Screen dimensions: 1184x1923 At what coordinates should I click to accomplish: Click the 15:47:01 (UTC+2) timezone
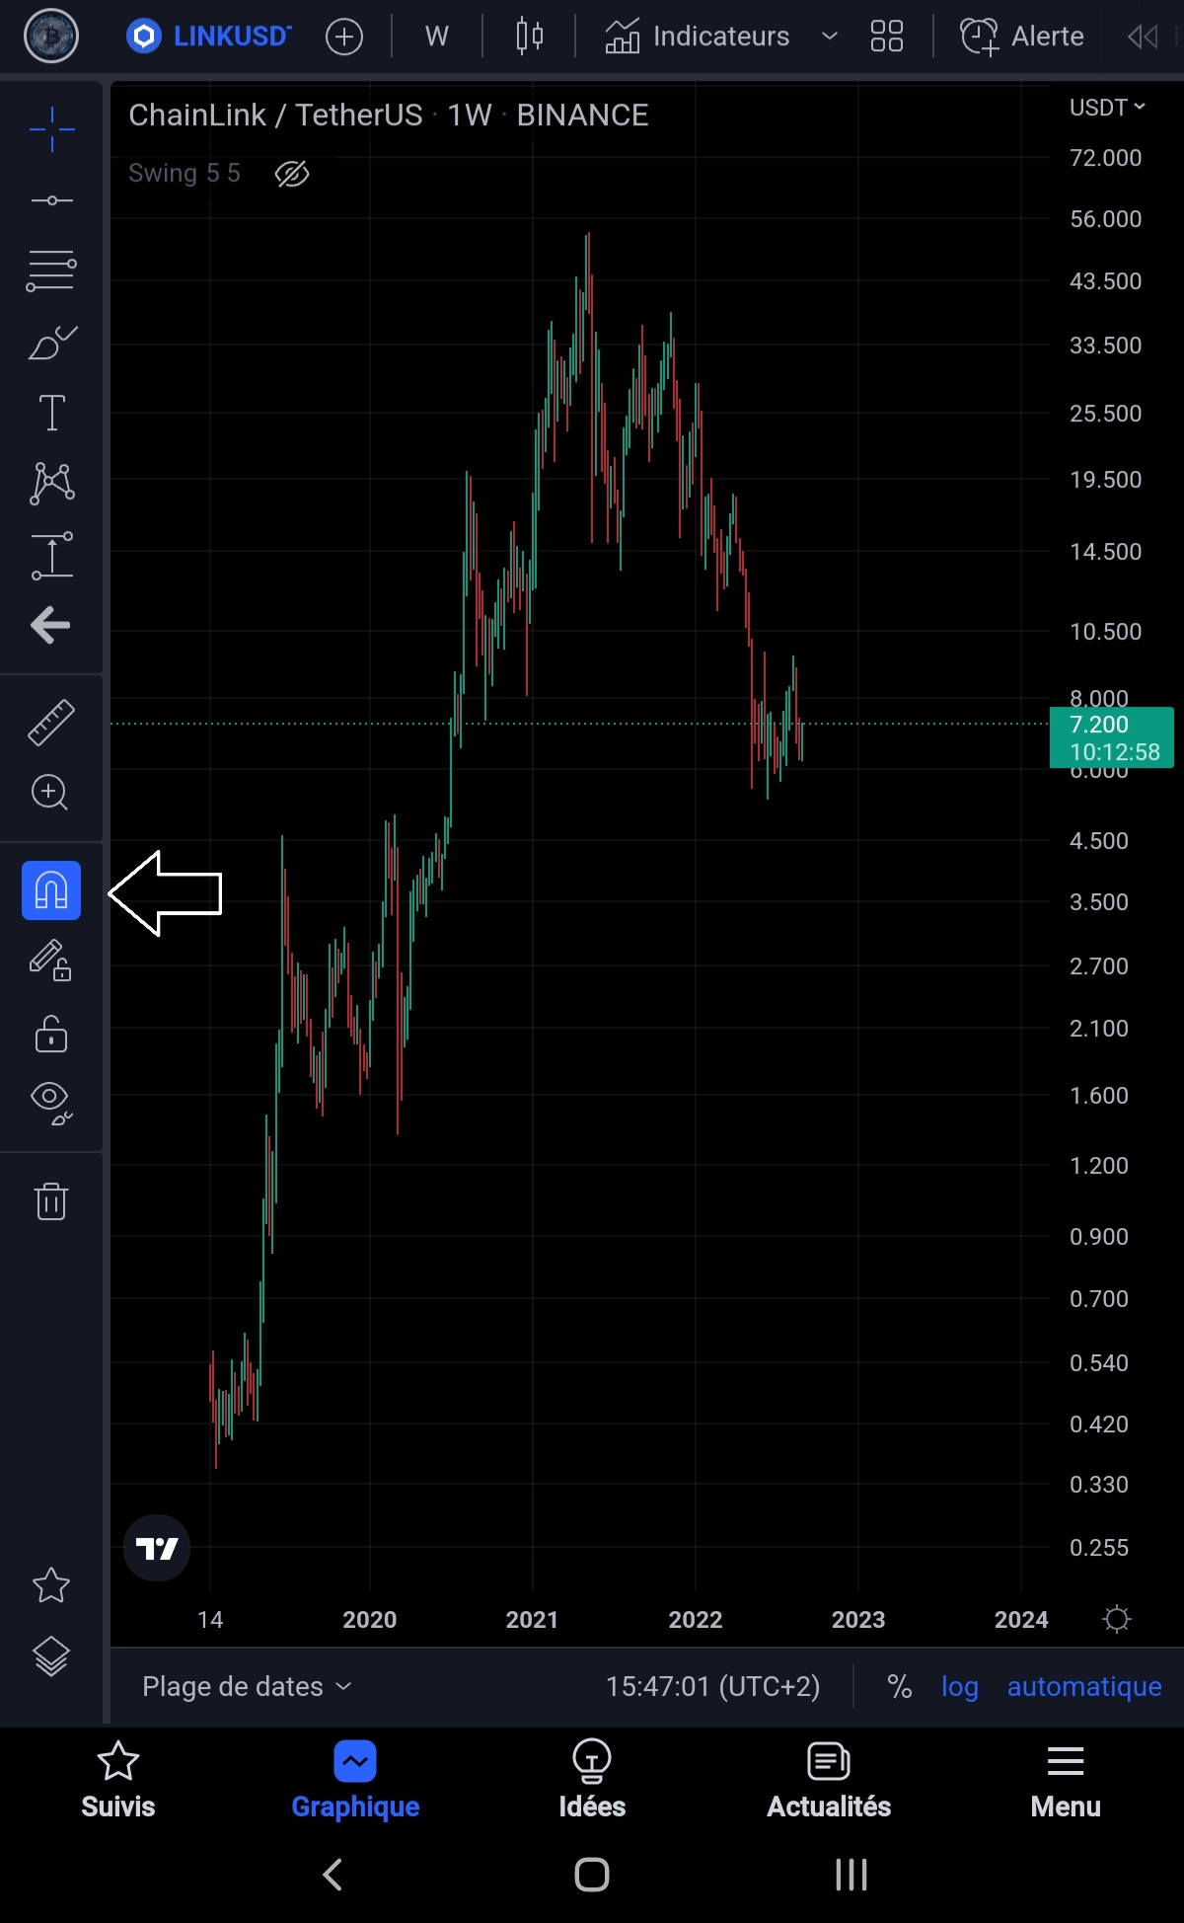(x=712, y=1686)
